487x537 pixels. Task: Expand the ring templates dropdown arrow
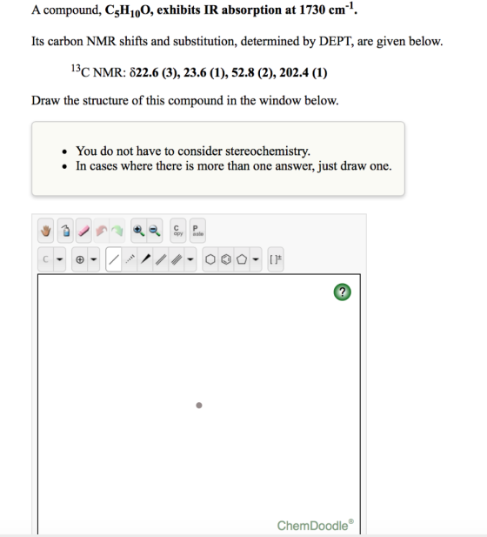[256, 259]
